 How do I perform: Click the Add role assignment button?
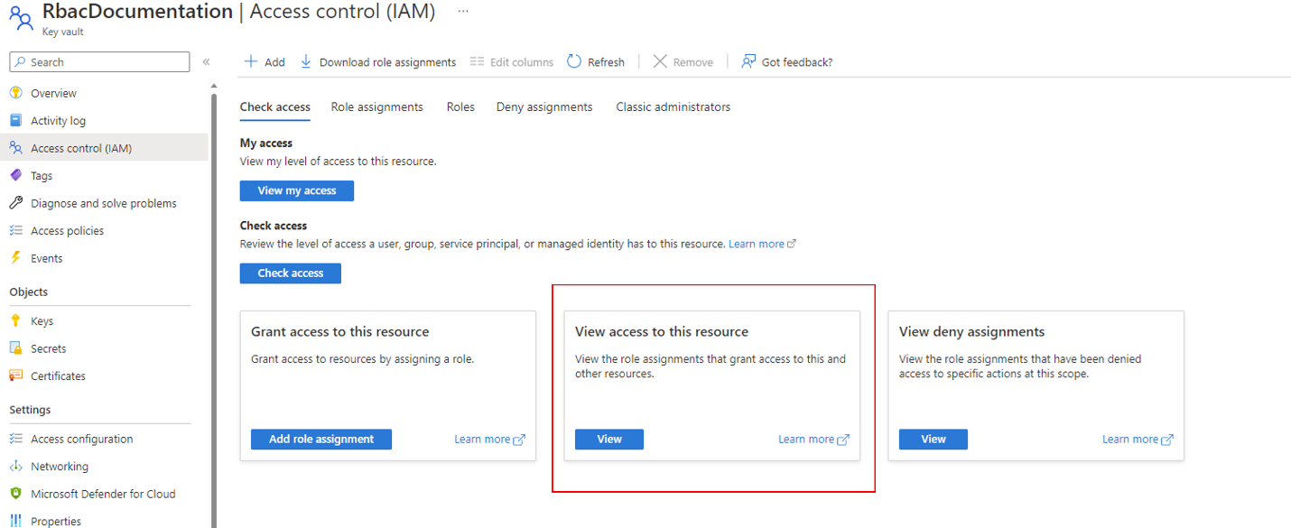click(320, 440)
